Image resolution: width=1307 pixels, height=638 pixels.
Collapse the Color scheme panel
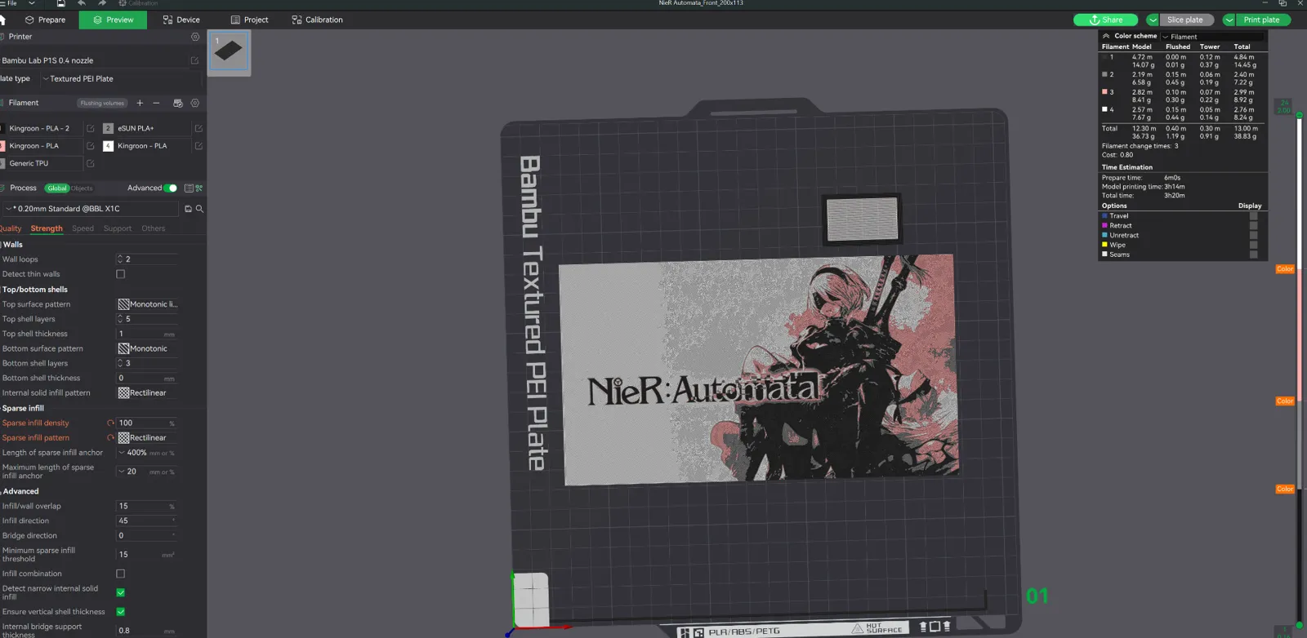pos(1106,36)
